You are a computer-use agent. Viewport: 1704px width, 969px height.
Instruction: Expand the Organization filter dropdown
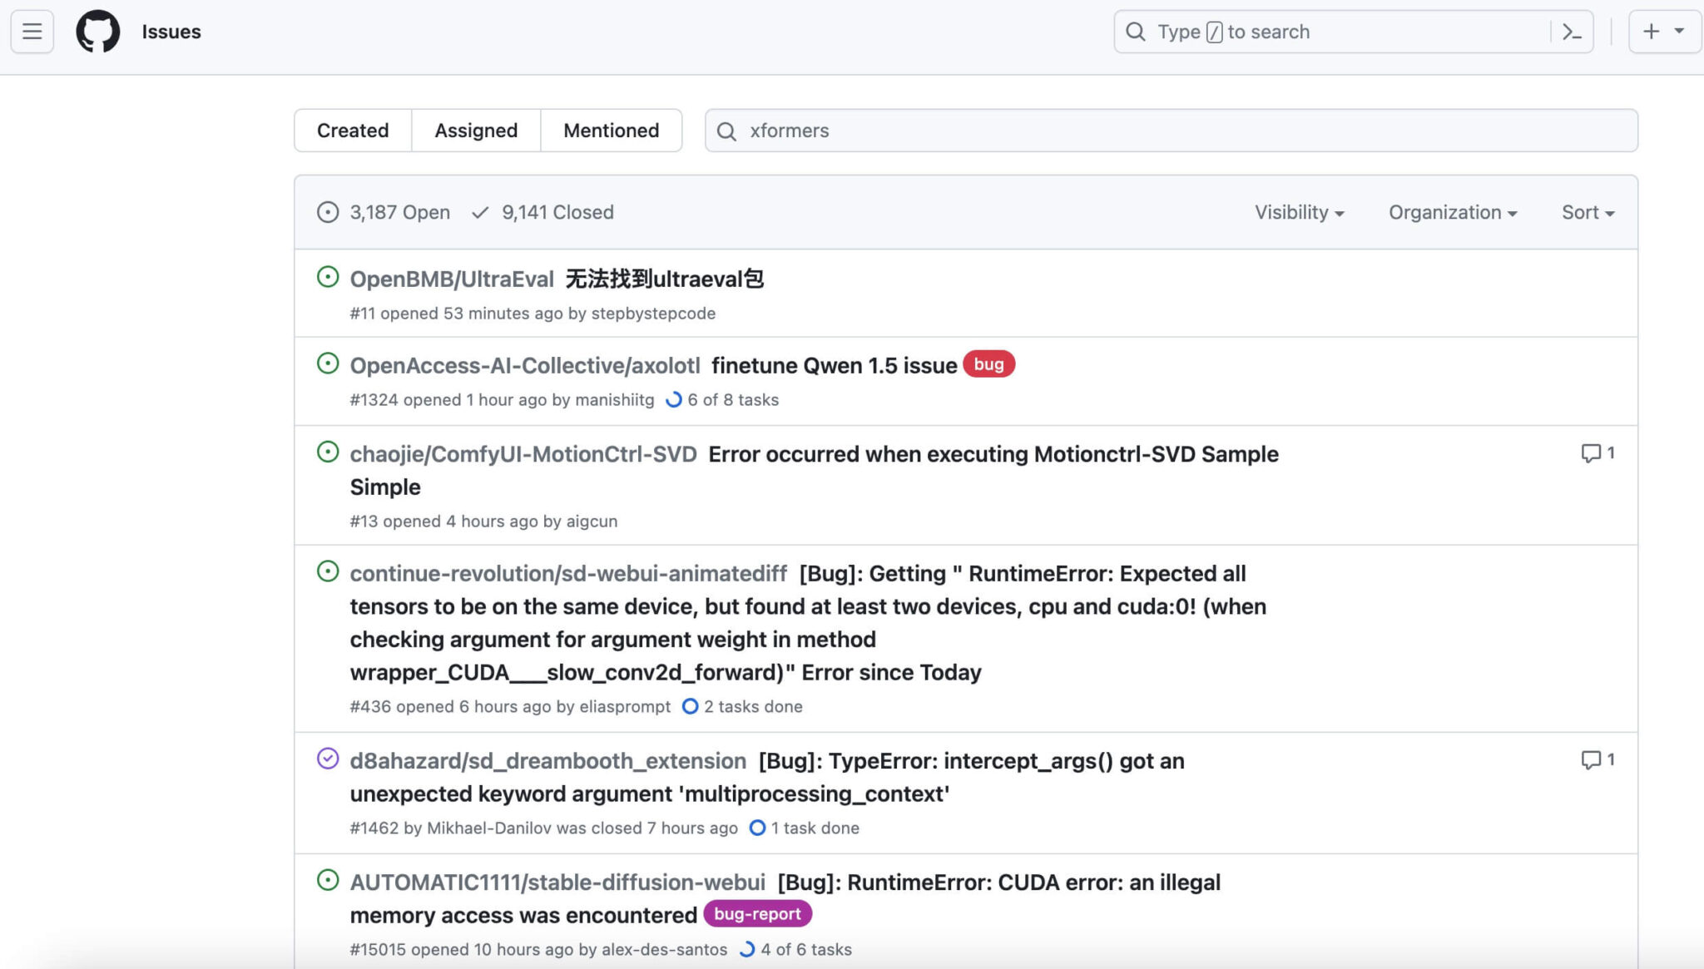pyautogui.click(x=1452, y=212)
